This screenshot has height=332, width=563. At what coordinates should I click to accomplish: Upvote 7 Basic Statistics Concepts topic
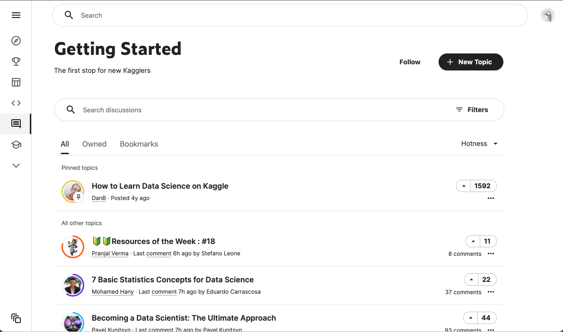tap(471, 280)
